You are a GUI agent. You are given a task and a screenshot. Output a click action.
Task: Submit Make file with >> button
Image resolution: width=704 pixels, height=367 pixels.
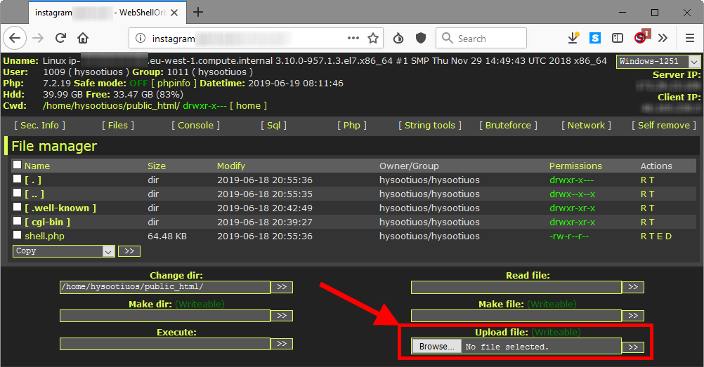pyautogui.click(x=633, y=316)
